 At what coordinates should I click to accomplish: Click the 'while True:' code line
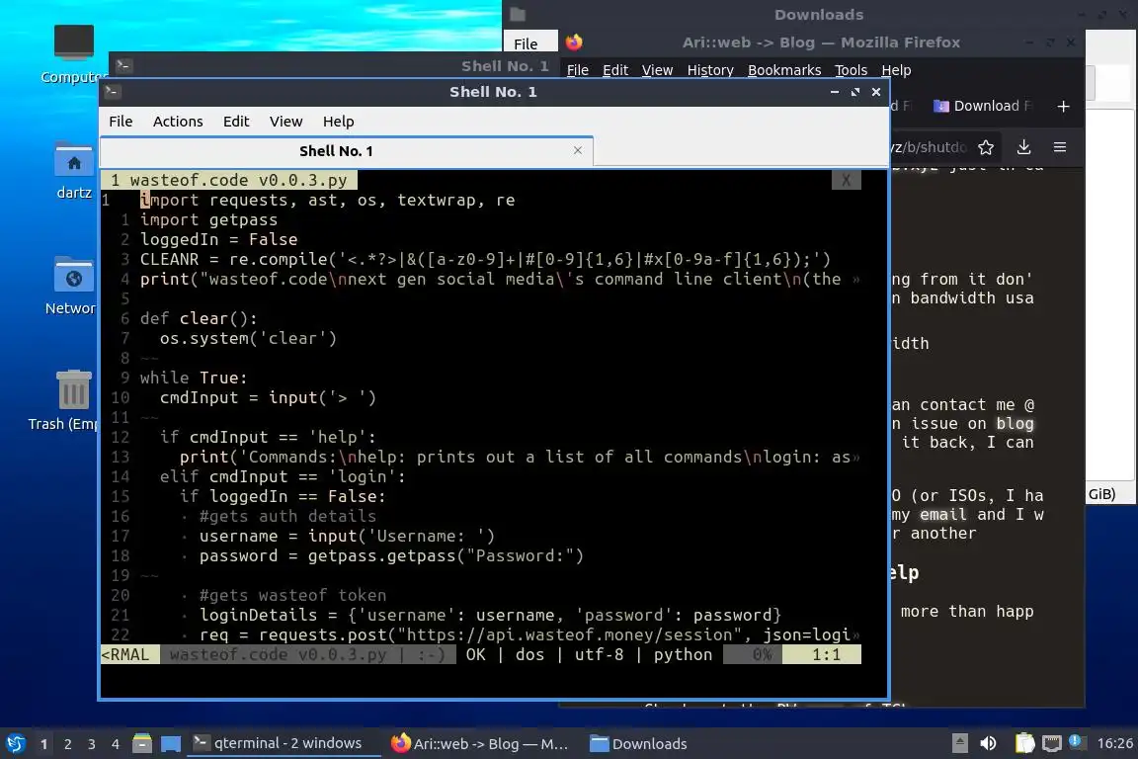pos(194,378)
